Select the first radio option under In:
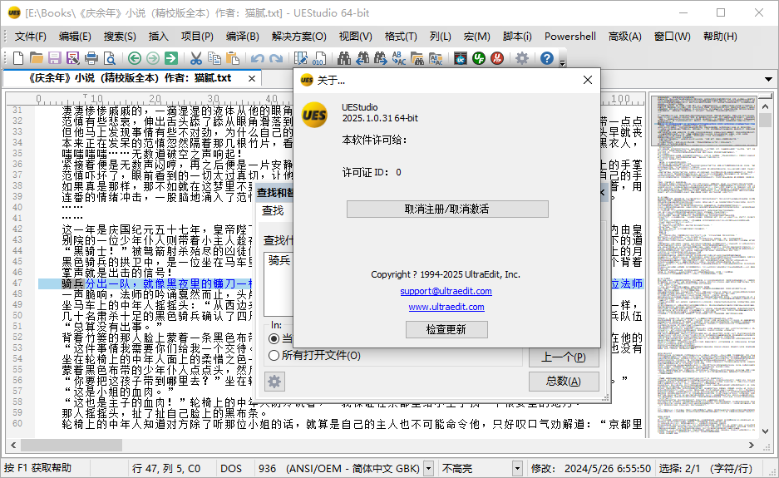The height and width of the screenshot is (478, 779). 274,339
